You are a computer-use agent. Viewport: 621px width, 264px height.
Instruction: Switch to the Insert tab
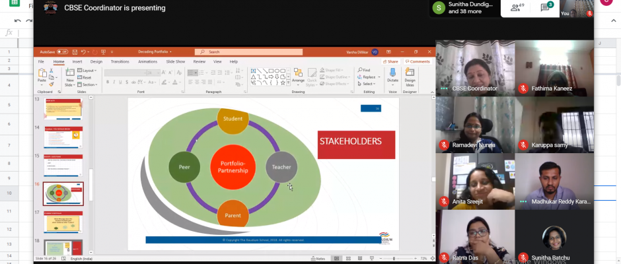(77, 62)
